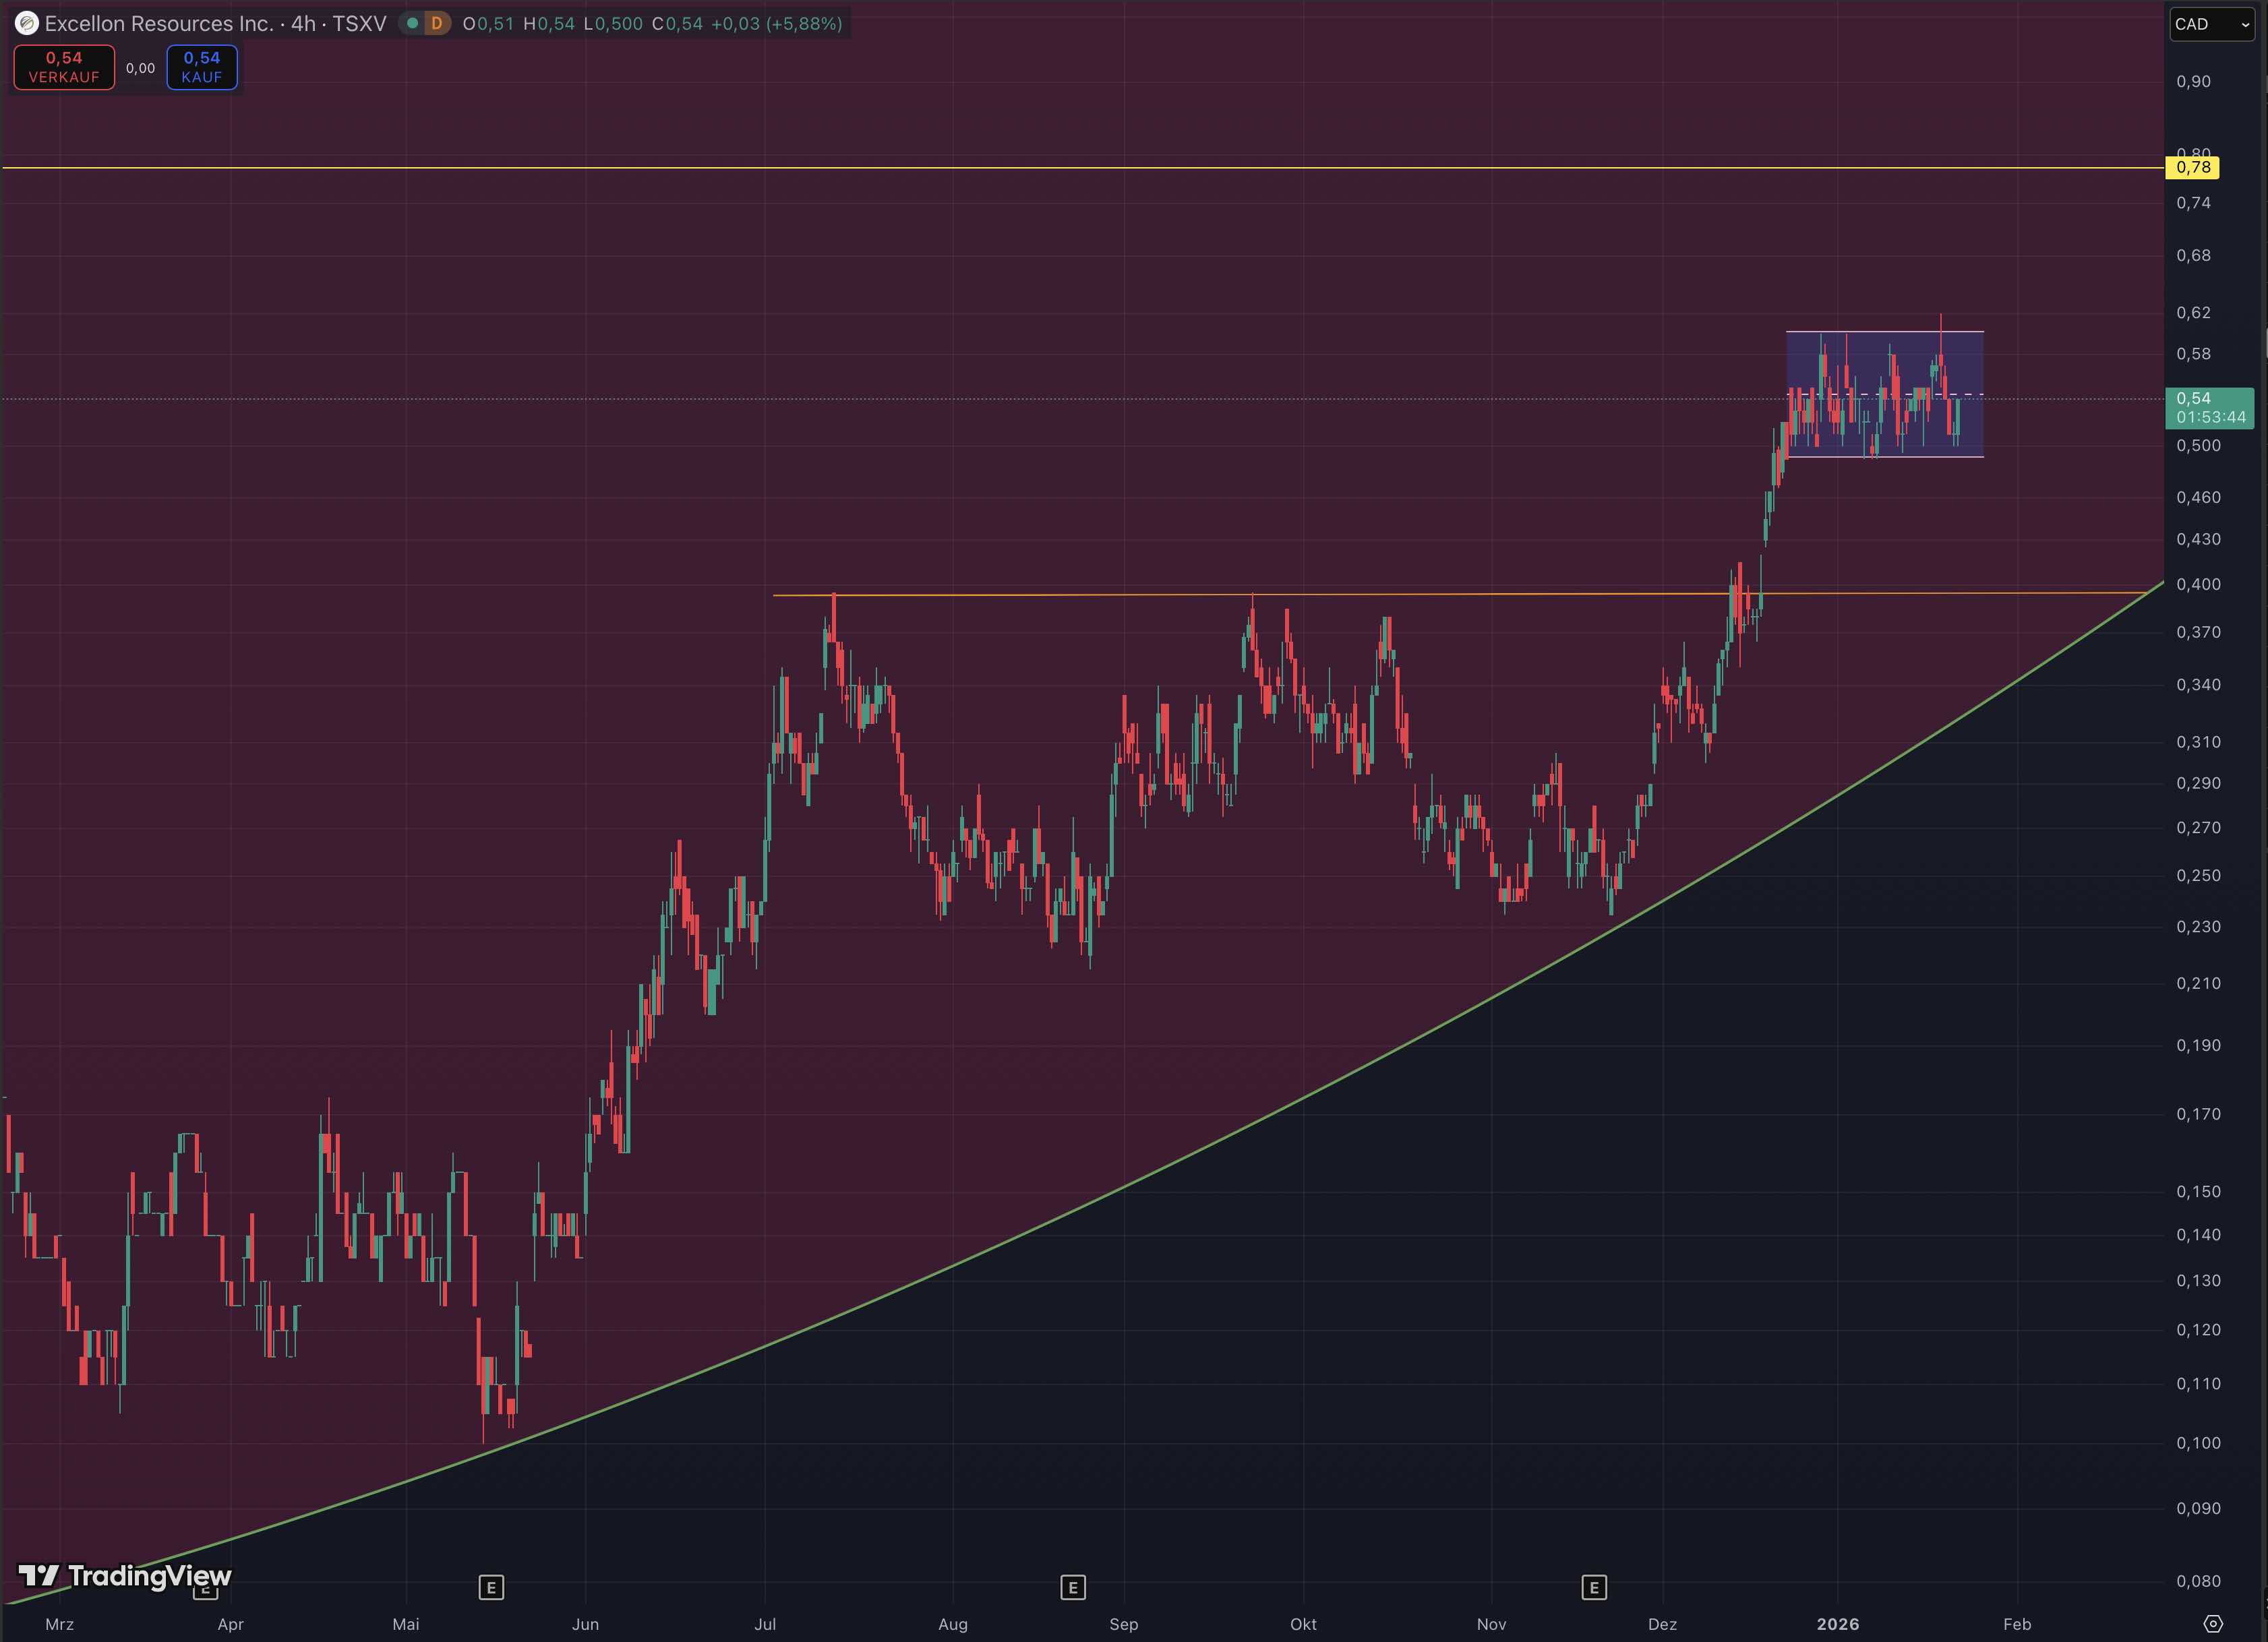Click the August earnings 'E' marker

pyautogui.click(x=1072, y=1587)
